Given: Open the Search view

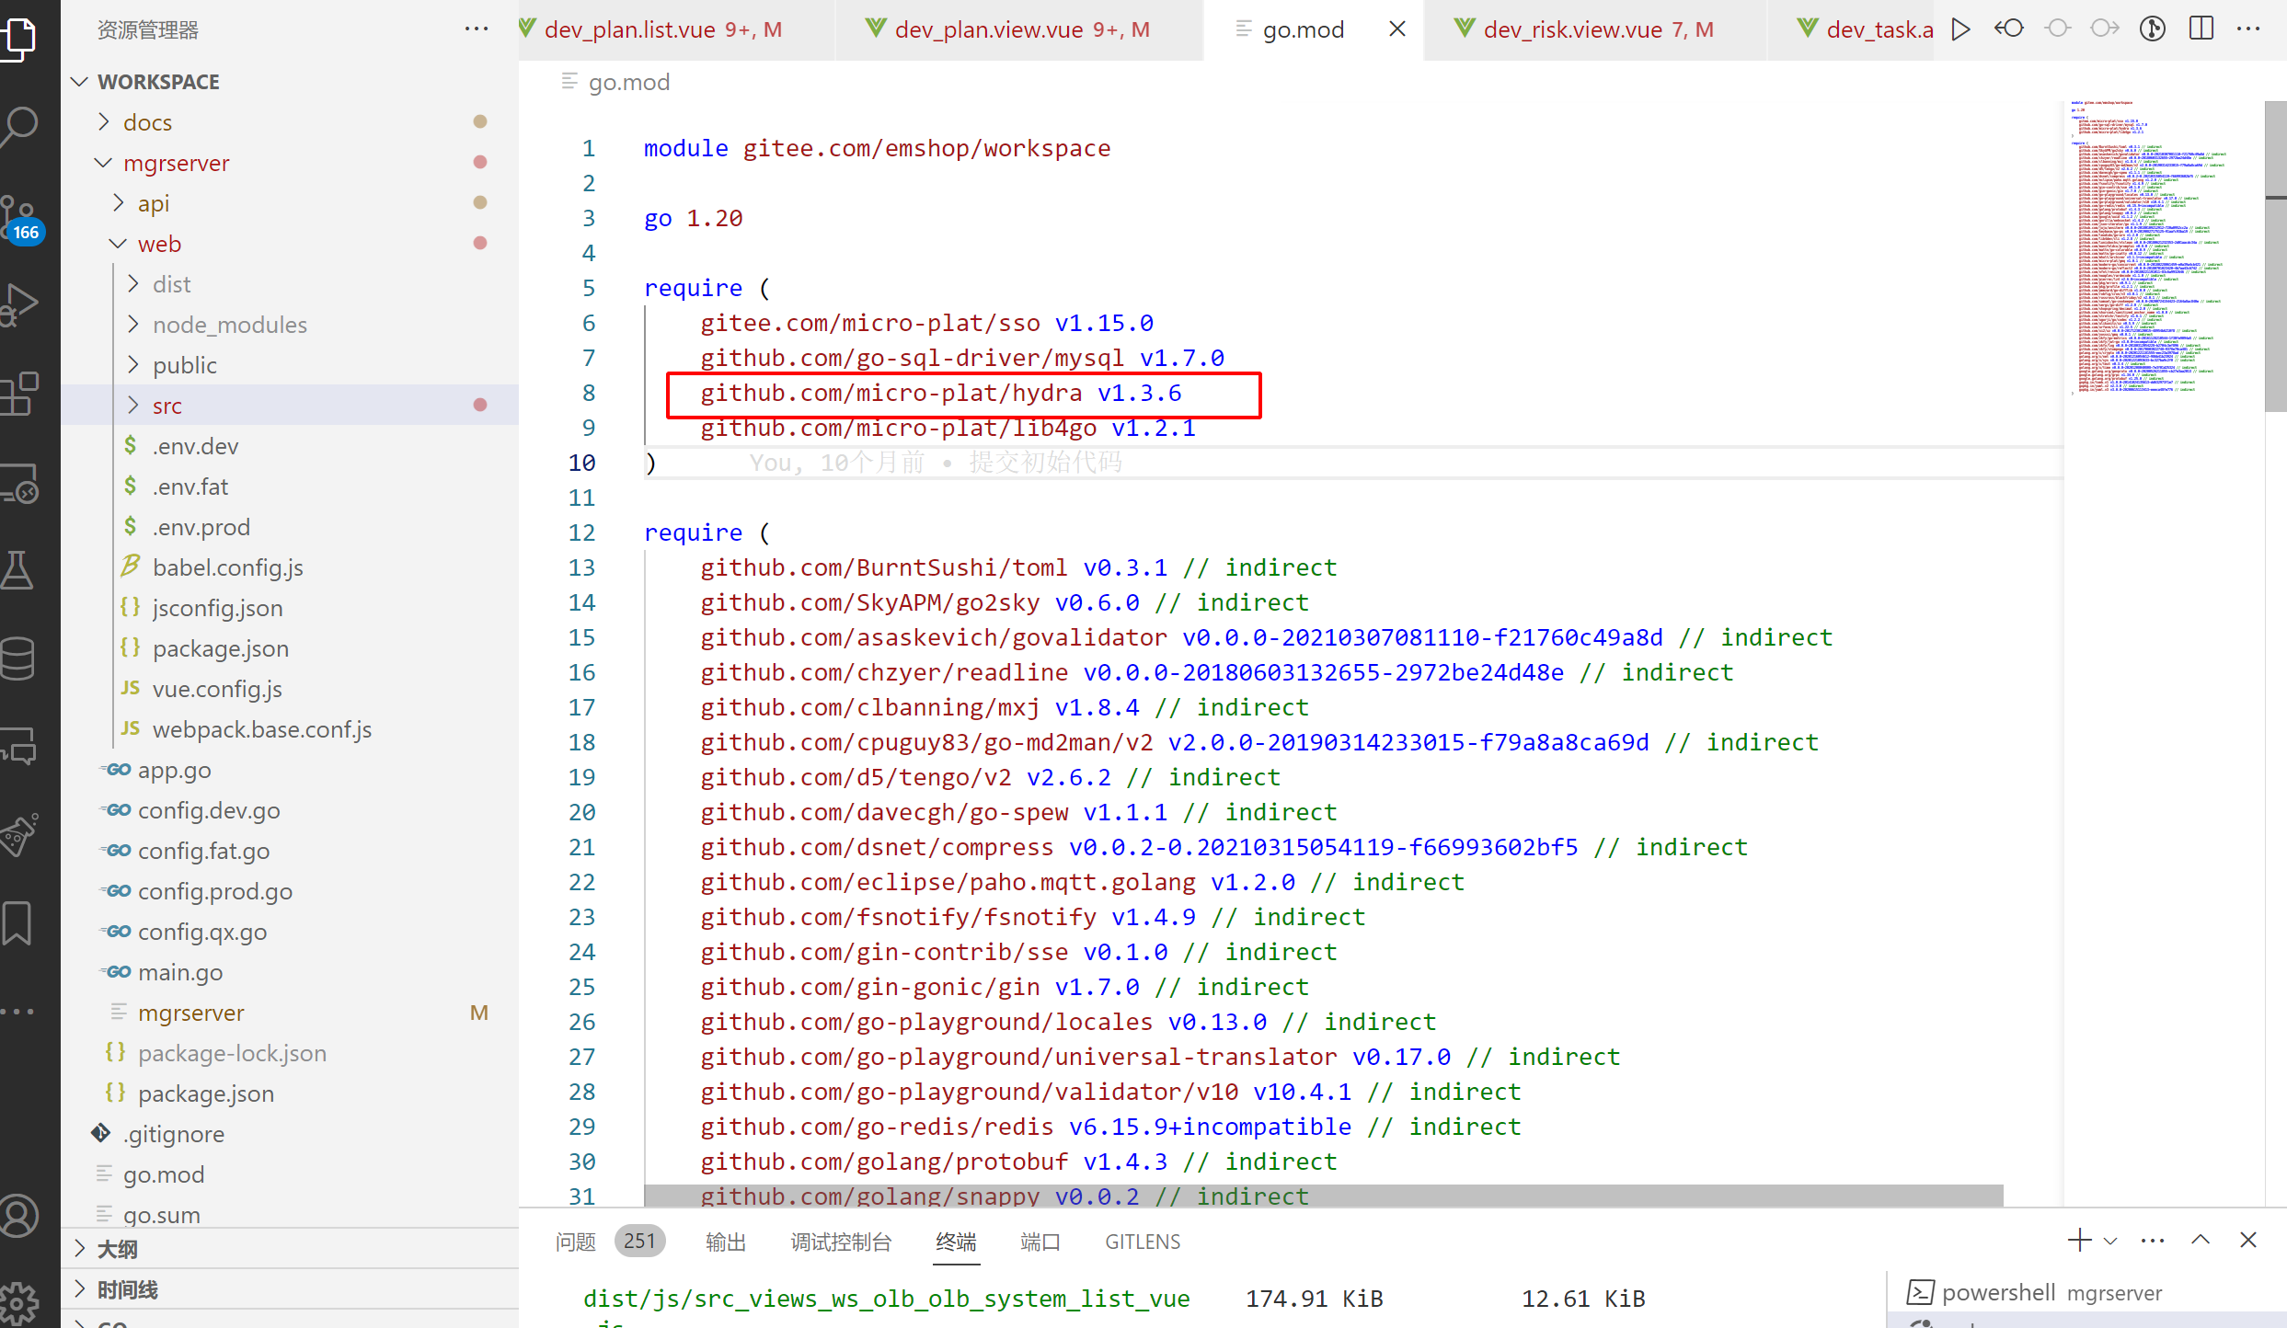Looking at the screenshot, I should click(x=20, y=125).
